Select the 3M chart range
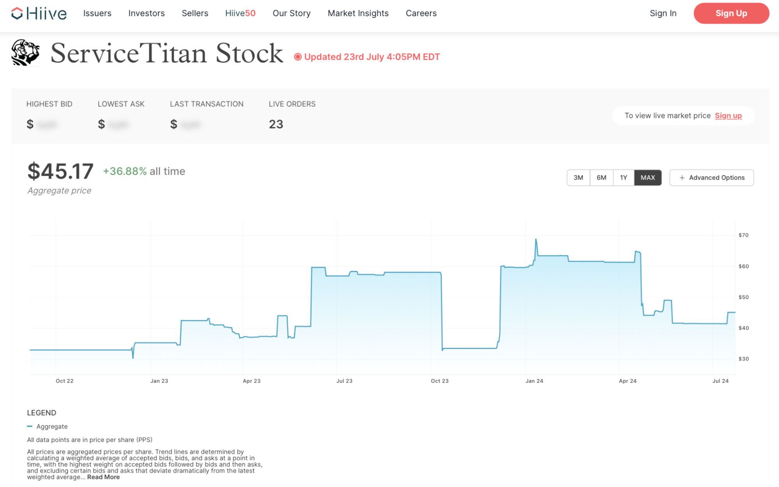The height and width of the screenshot is (487, 779). [x=578, y=178]
